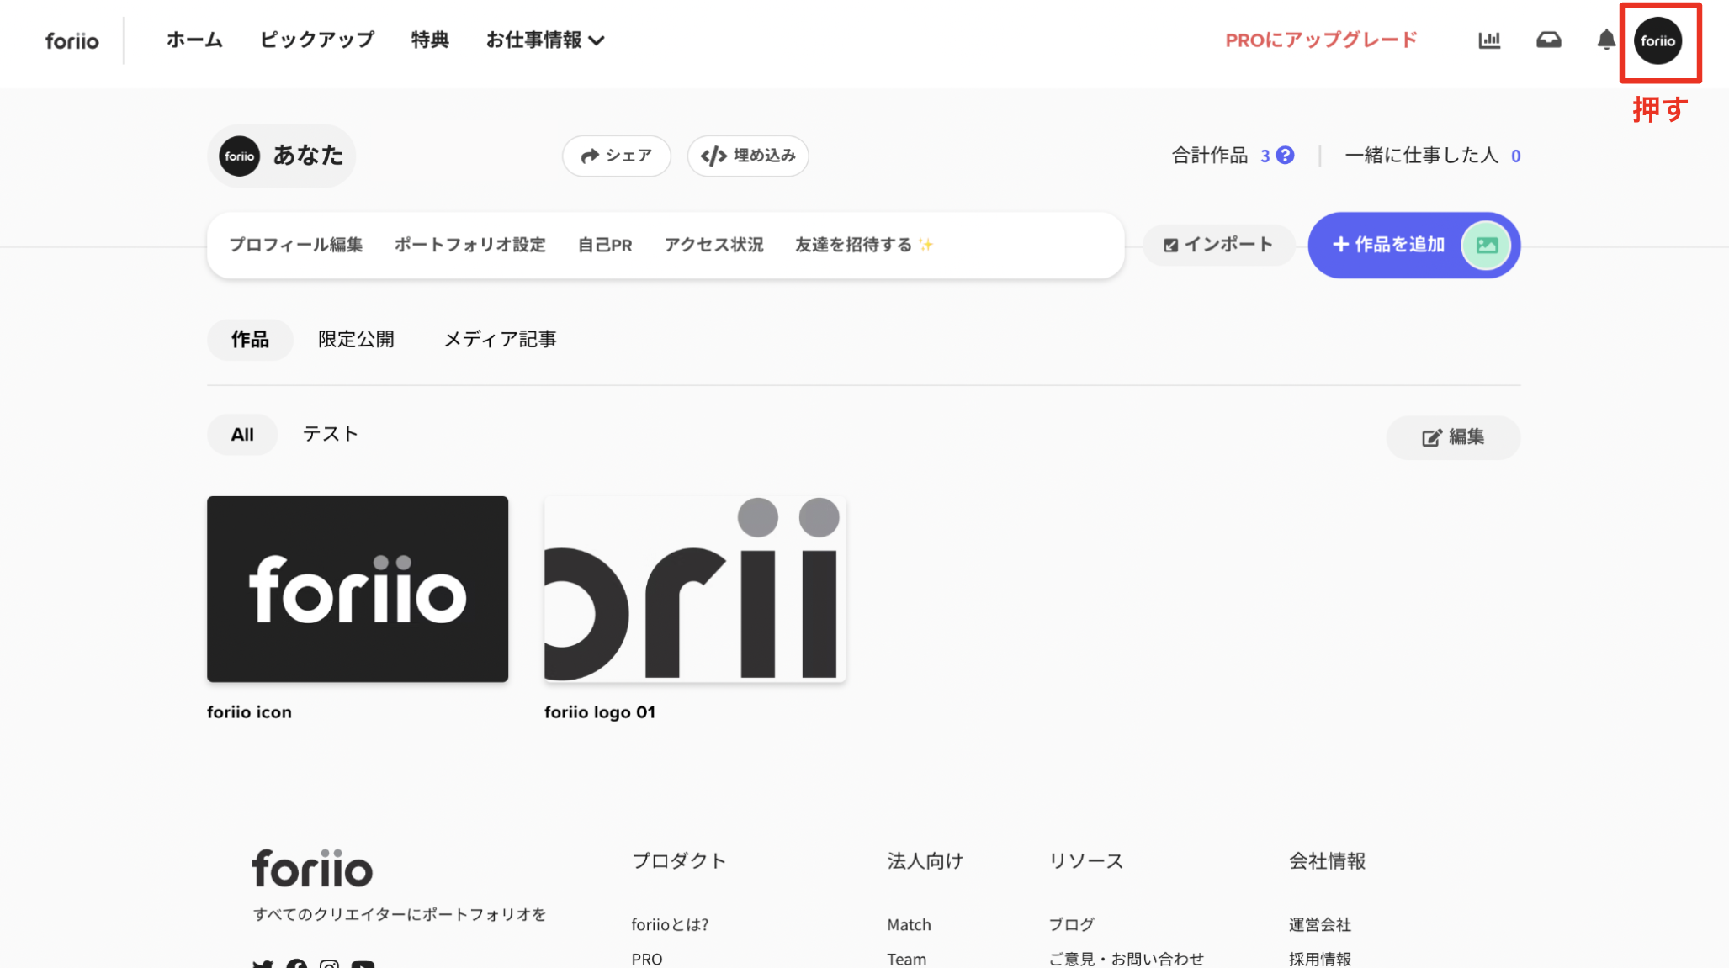Open the YouTube icon in footer
Screen dimensions: 1729x968
363,964
